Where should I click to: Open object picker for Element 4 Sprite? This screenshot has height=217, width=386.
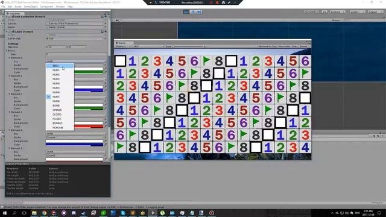pos(105,137)
